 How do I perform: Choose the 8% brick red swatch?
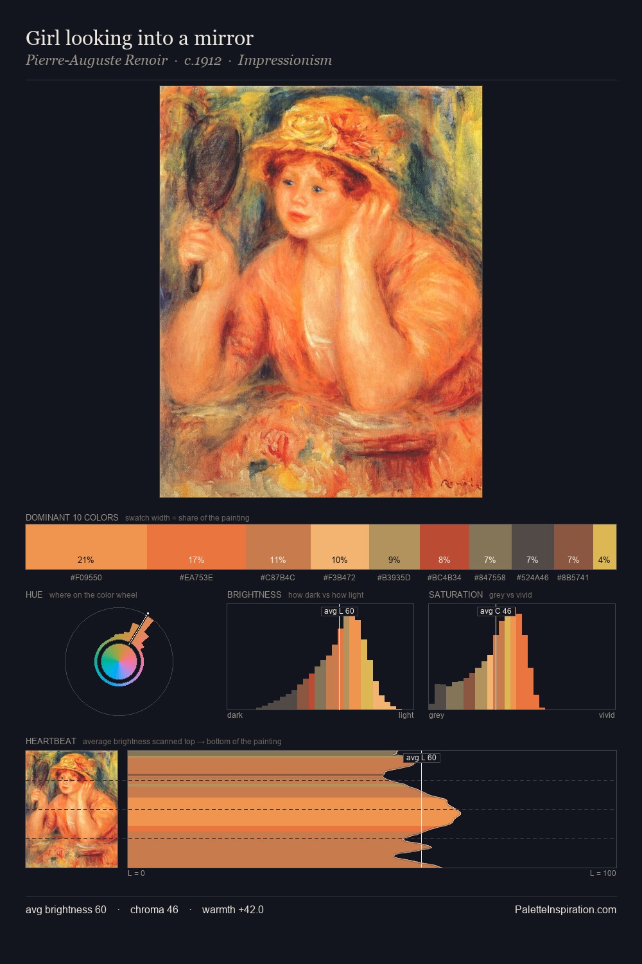(x=444, y=547)
